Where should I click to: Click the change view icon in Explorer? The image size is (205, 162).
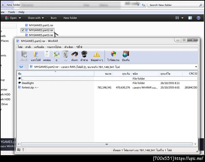(177, 18)
